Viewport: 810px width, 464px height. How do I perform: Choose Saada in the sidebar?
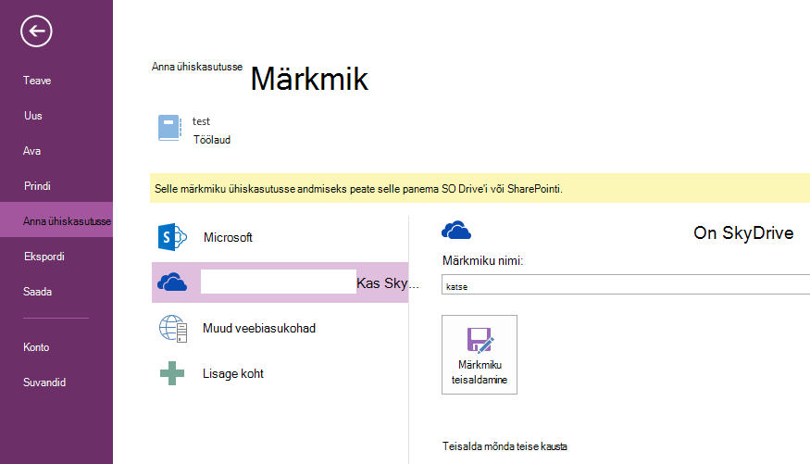pos(37,292)
